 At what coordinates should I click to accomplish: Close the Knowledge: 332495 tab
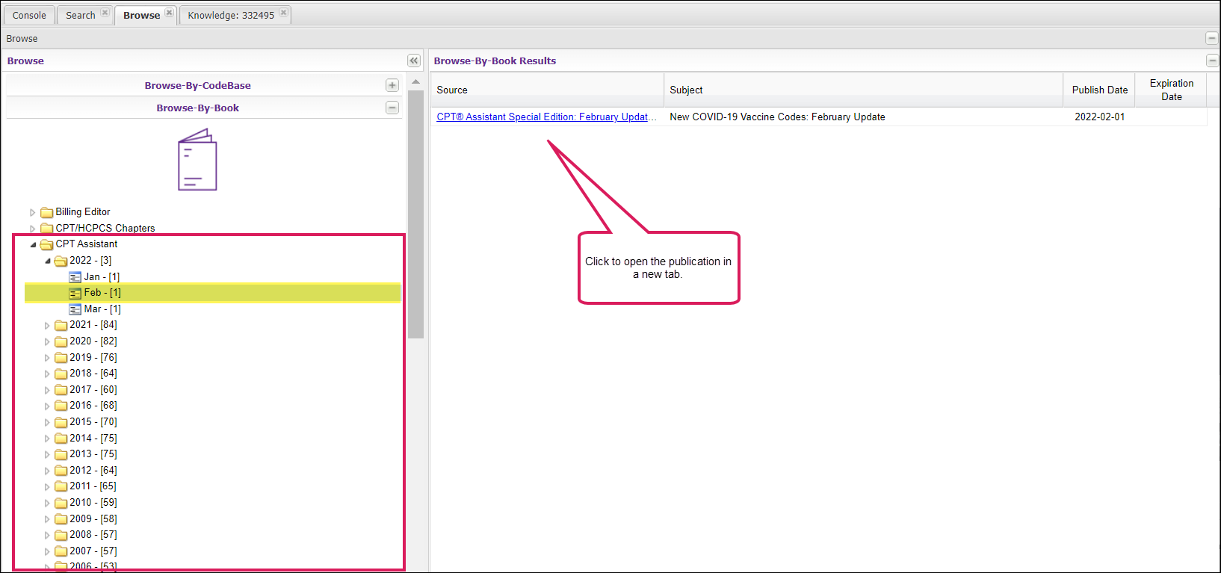284,13
